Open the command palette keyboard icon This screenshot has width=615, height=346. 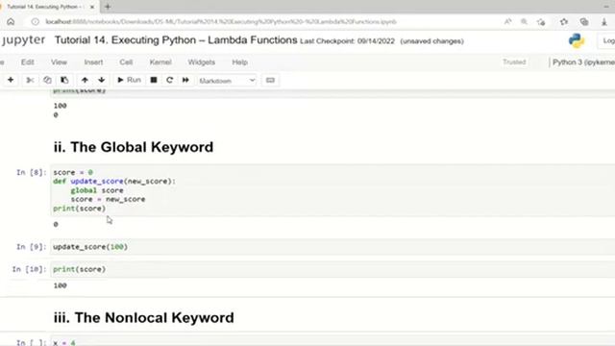[270, 80]
